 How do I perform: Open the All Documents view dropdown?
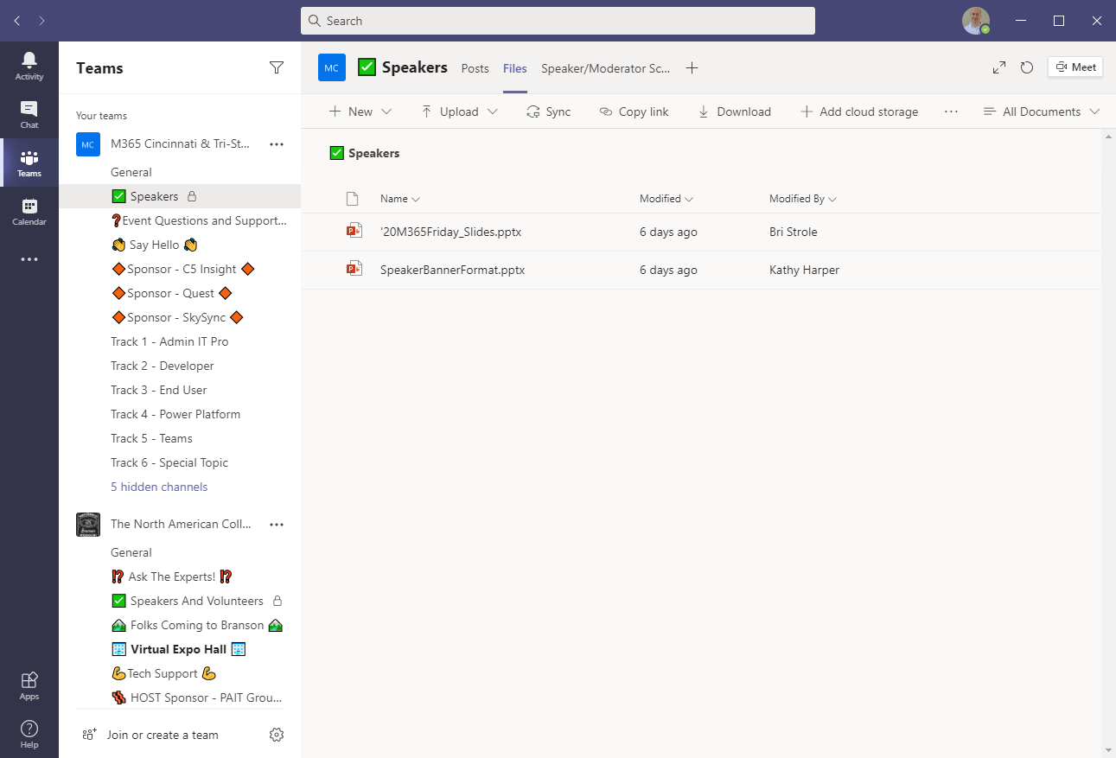(x=1041, y=111)
